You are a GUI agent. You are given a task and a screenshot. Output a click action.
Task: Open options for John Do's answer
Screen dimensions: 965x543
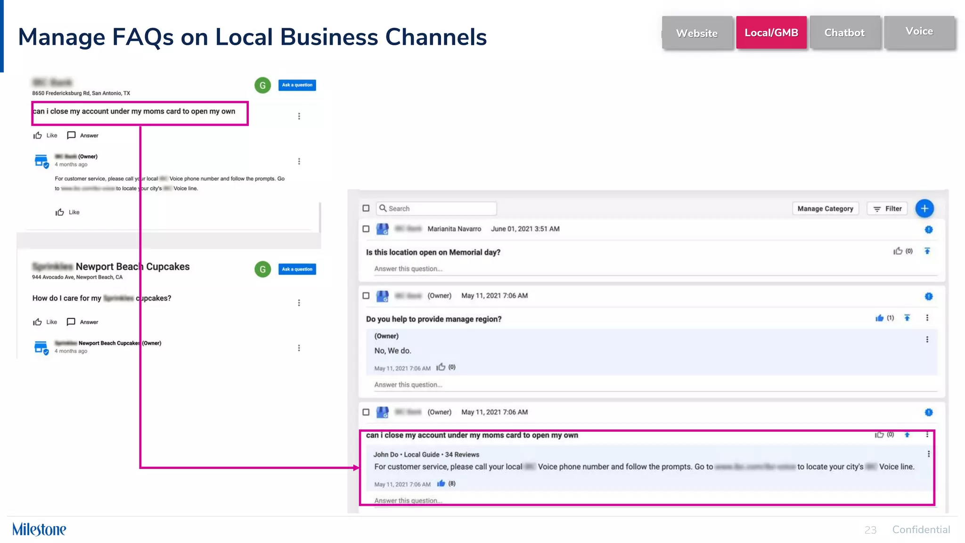pos(929,454)
